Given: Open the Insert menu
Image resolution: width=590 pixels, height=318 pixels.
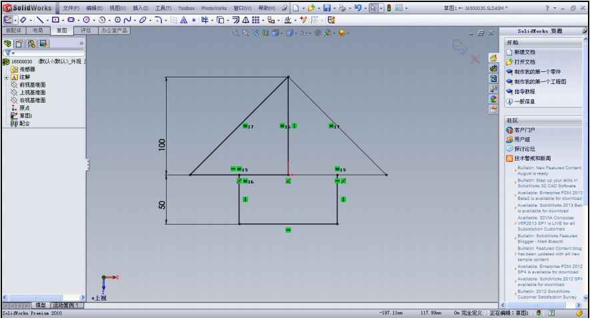Looking at the screenshot, I should [140, 8].
